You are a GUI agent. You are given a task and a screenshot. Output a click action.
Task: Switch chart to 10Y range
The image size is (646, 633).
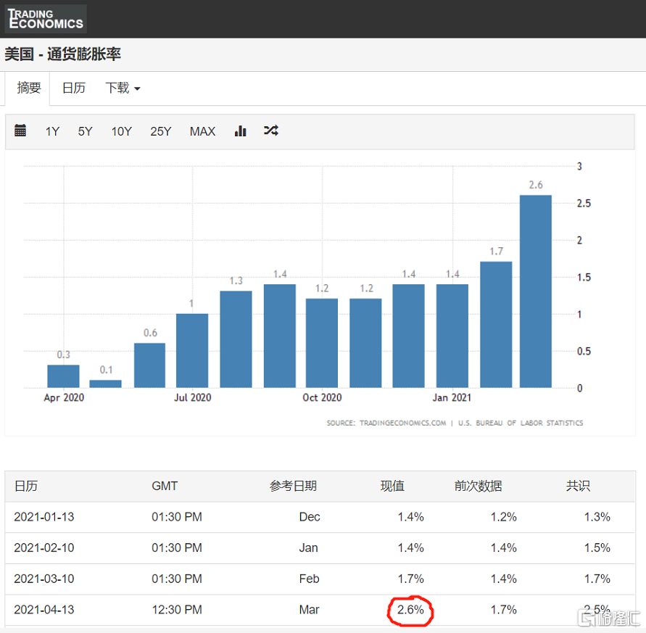point(121,131)
